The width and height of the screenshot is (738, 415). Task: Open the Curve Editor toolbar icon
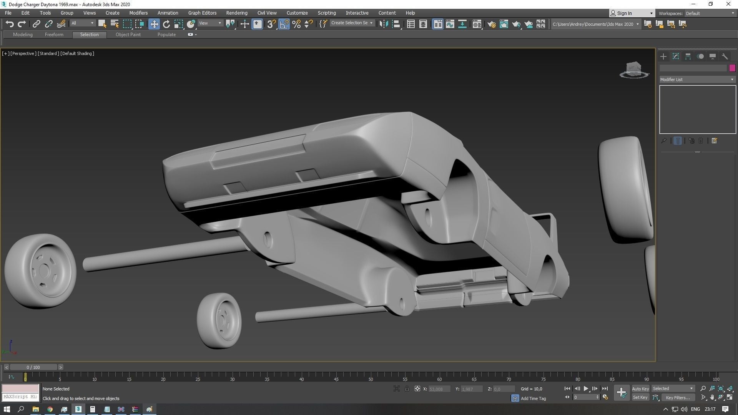pos(450,24)
